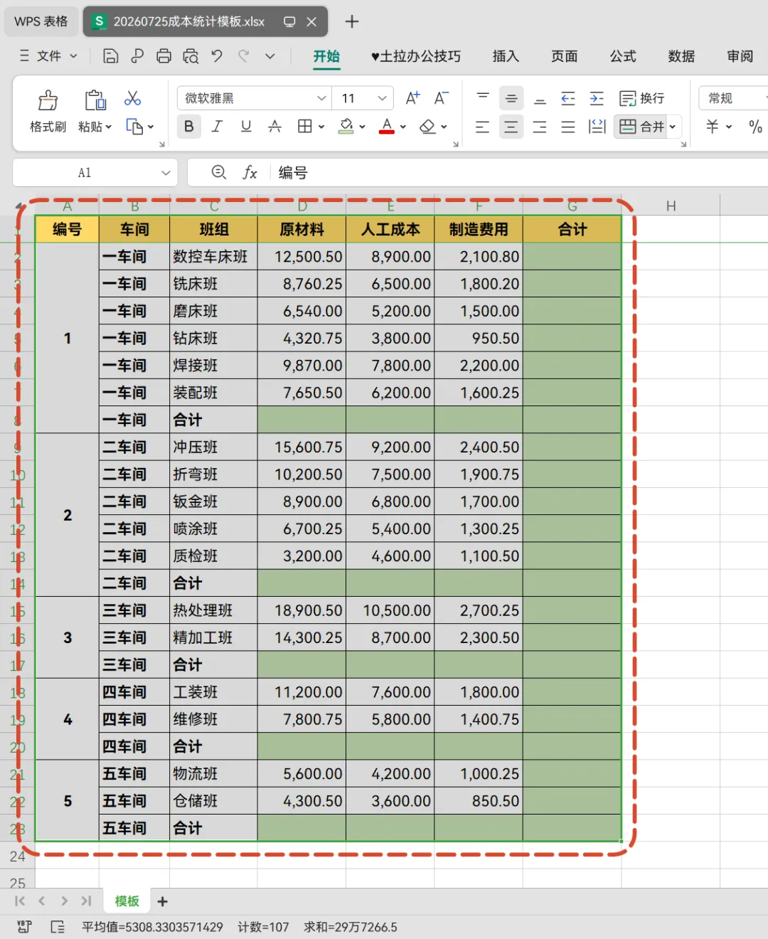768x939 pixels.
Task: Click the Cut scissors icon
Action: 133,98
